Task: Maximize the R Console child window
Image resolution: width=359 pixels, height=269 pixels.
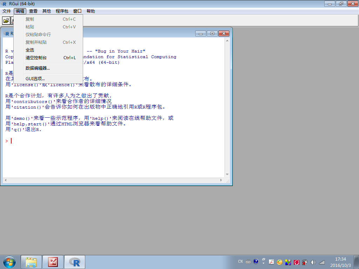Action: pos(212,34)
